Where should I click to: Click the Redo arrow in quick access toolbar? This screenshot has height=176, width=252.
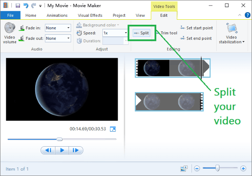click(34, 5)
